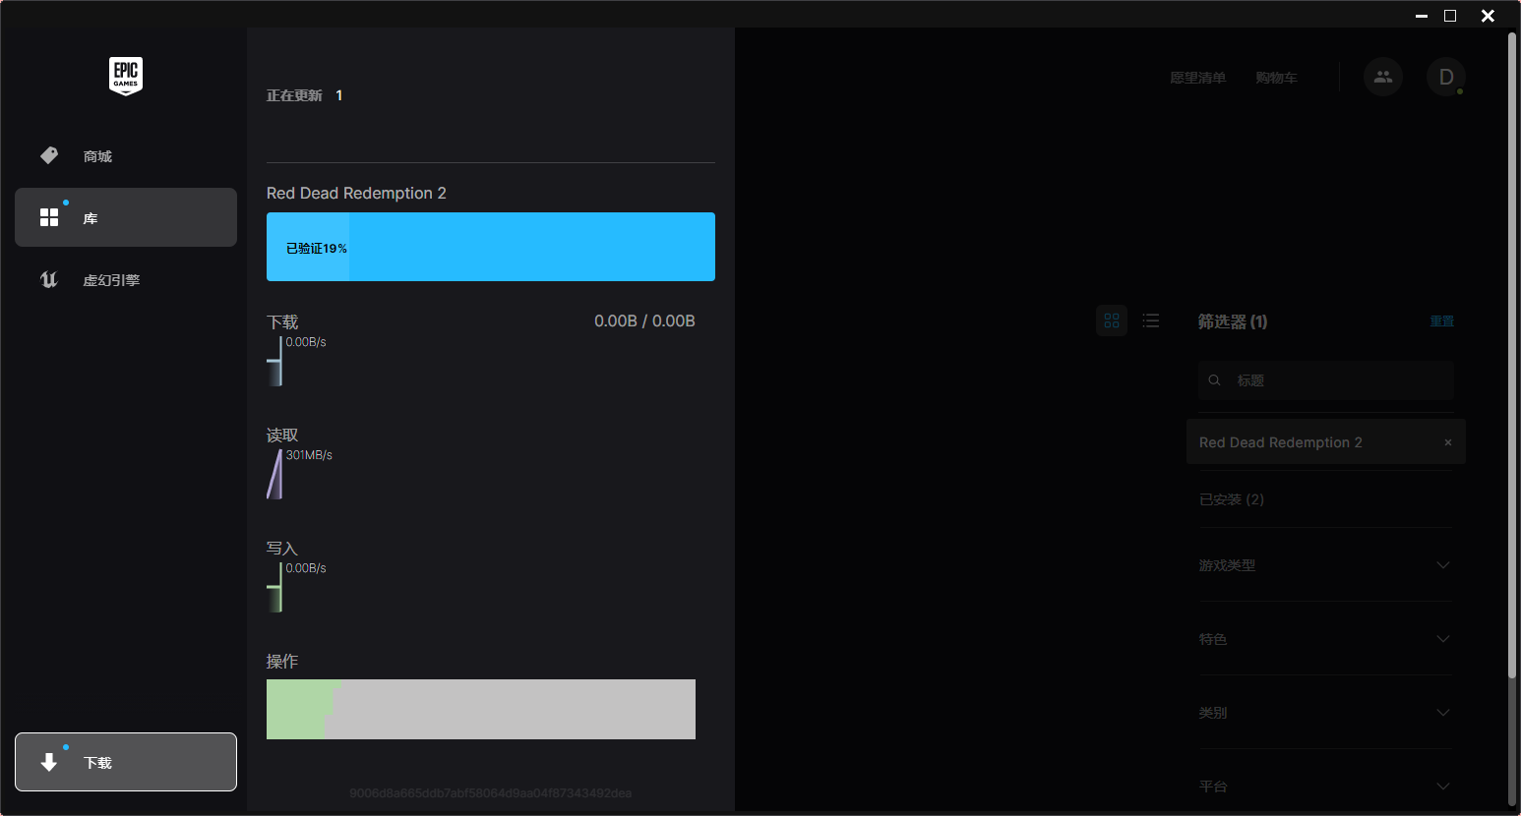The image size is (1521, 816).
Task: Select the 库 library grid icon
Action: point(49,217)
